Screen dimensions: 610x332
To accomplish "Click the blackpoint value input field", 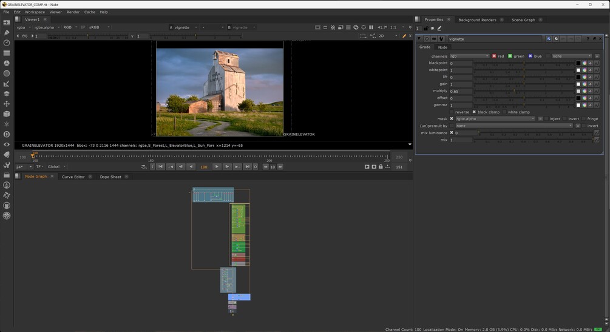I will coord(460,63).
